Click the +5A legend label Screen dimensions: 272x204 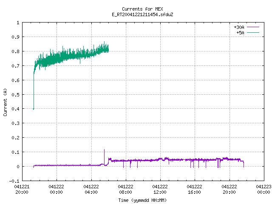[x=240, y=33]
